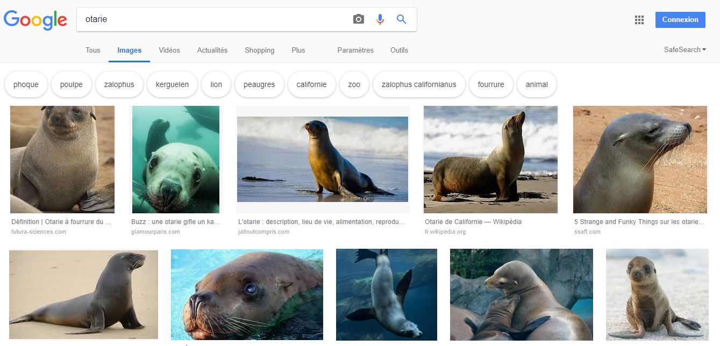The image size is (720, 346).
Task: Open the Actualités tab
Action: click(x=212, y=50)
